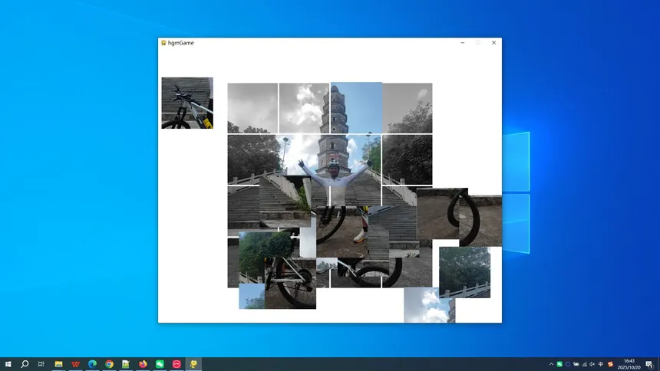660x371 pixels.
Task: Click the bike handlebar puzzle piece at top left
Action: 186,103
